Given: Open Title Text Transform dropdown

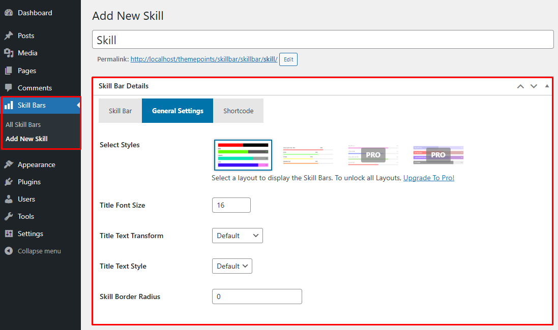Looking at the screenshot, I should coord(238,236).
